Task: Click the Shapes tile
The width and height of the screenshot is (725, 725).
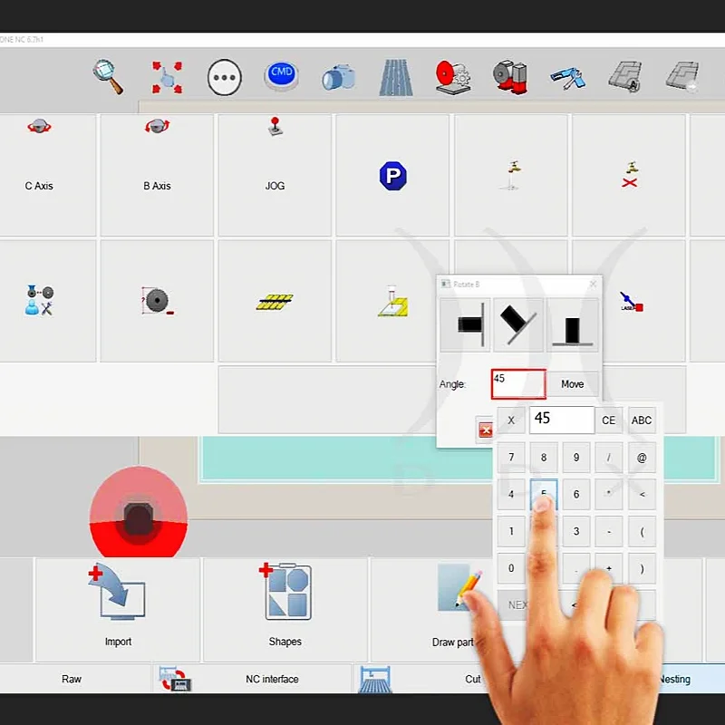Action: 285,609
